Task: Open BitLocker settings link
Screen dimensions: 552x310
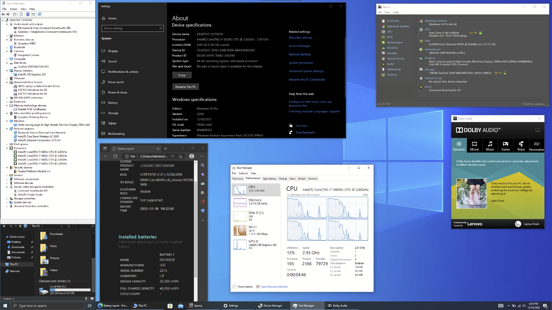Action: (300, 38)
